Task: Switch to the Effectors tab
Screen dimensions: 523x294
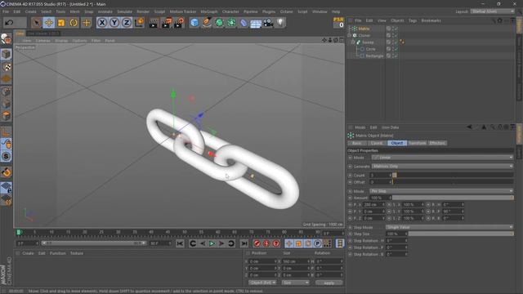Action: click(437, 143)
